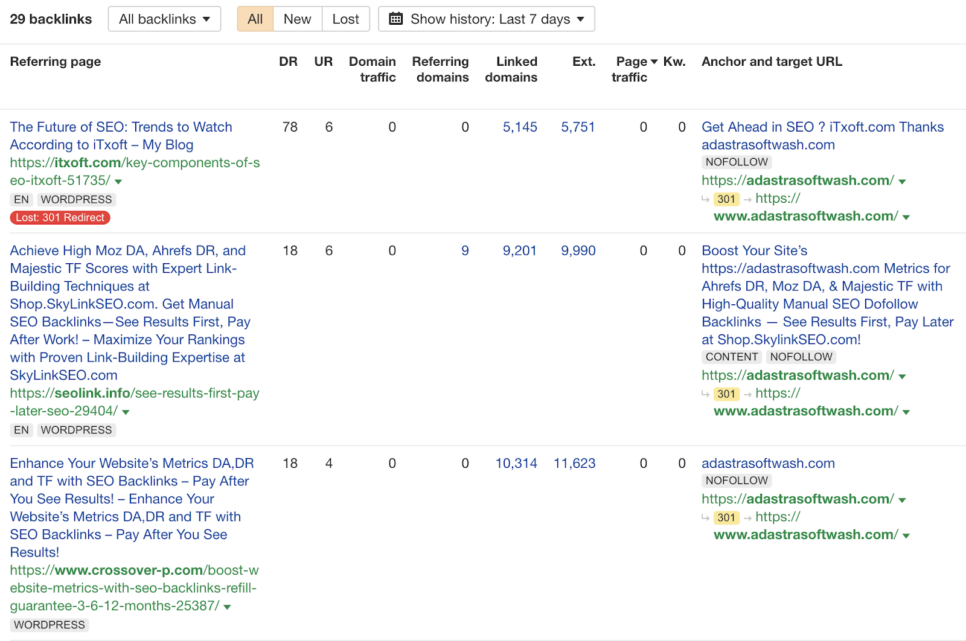
Task: Open the crossover-p.com boost-website URL
Action: pos(134,588)
